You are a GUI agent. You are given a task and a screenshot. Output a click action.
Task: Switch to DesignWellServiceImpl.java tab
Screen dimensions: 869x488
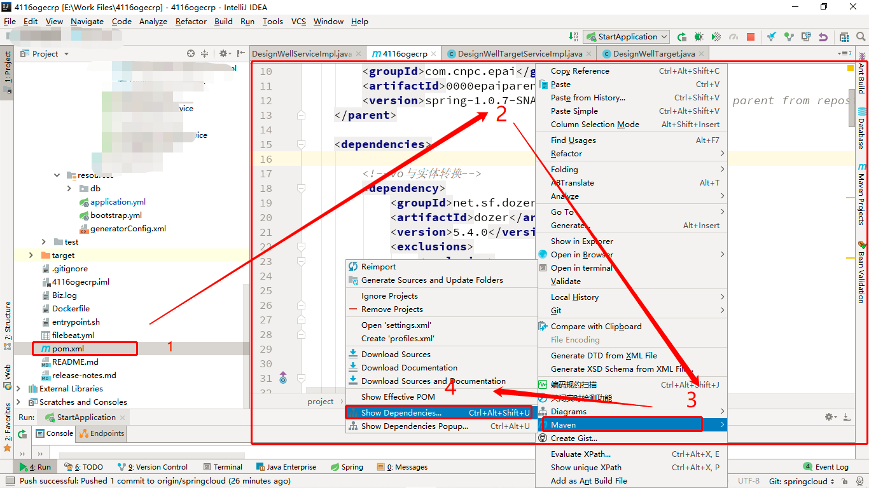pyautogui.click(x=307, y=54)
